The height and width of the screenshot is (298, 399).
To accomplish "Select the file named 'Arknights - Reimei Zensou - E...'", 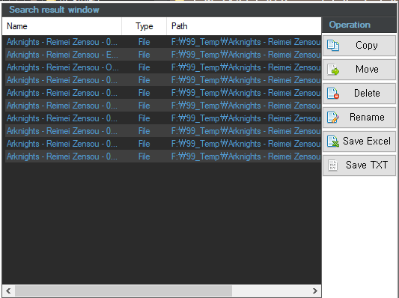I will point(62,55).
